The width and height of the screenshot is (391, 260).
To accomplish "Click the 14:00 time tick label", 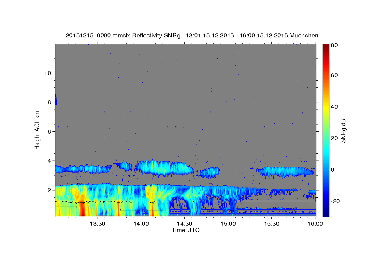I will 141,224.
